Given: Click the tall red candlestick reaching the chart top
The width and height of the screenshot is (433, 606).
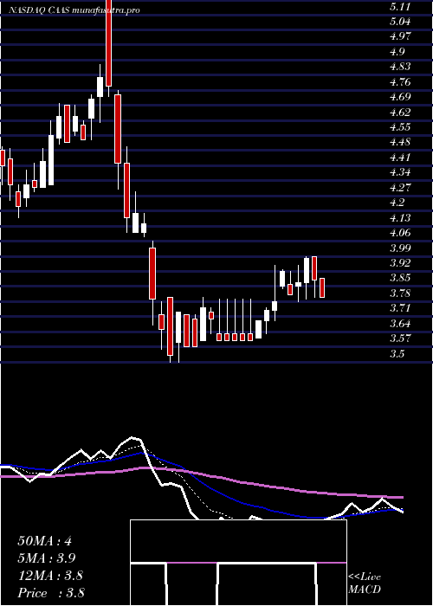Looking at the screenshot, I should coord(108,43).
